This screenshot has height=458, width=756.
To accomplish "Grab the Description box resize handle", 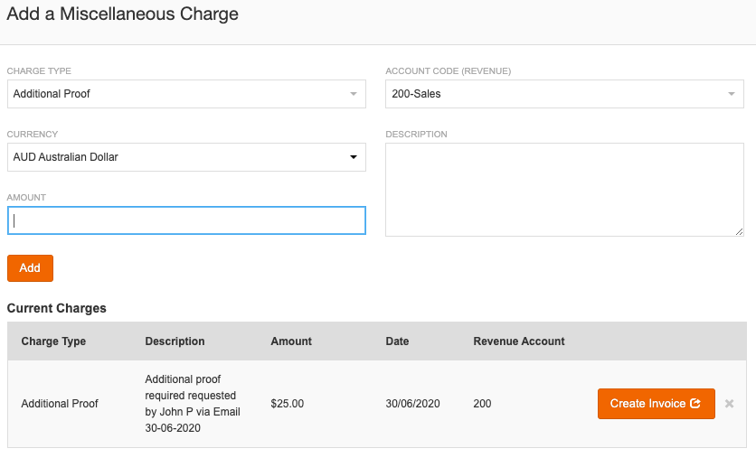I will (739, 231).
